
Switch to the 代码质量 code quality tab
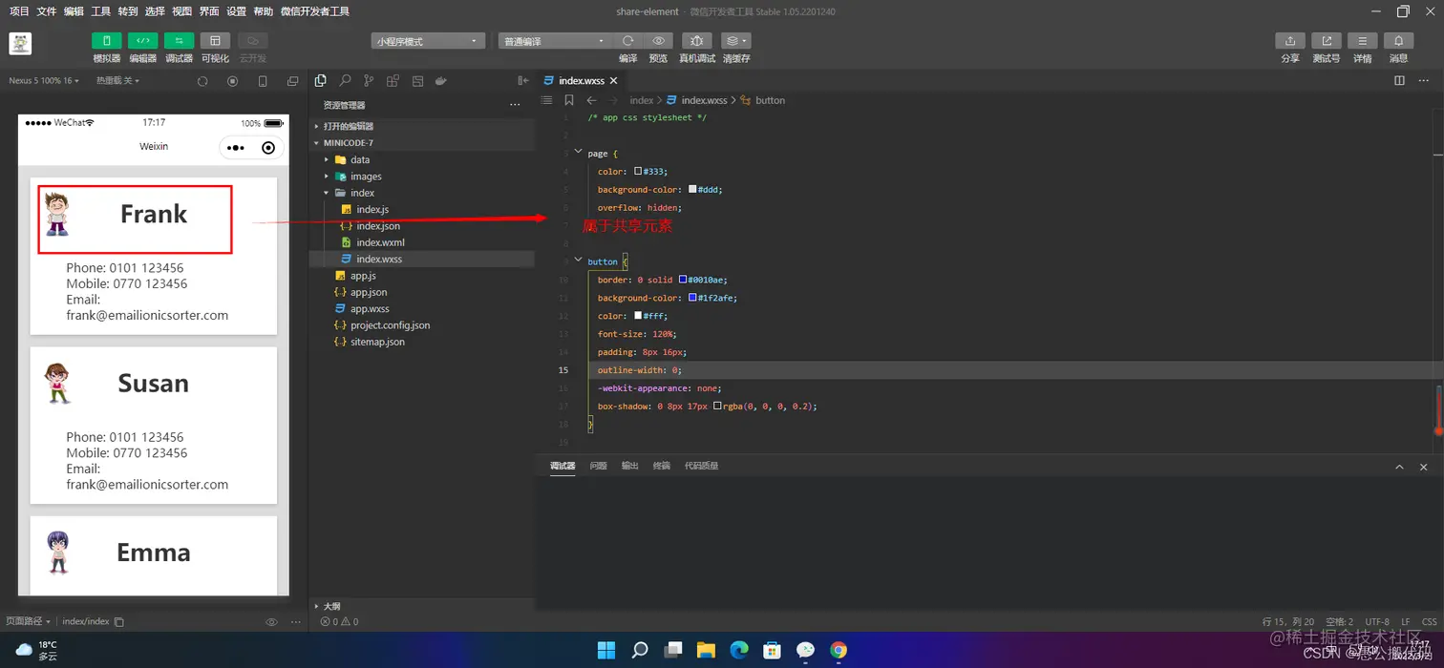[701, 466]
